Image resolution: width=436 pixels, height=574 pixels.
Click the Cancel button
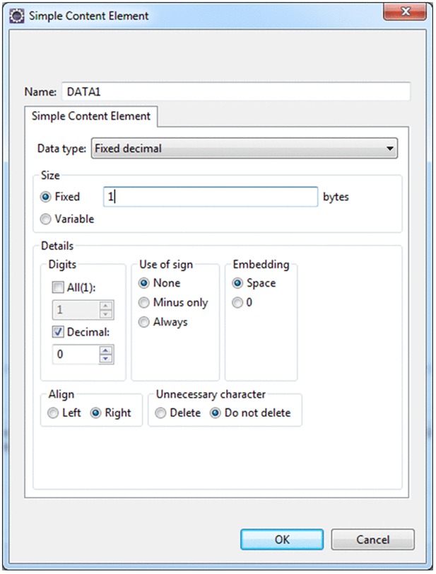(372, 539)
